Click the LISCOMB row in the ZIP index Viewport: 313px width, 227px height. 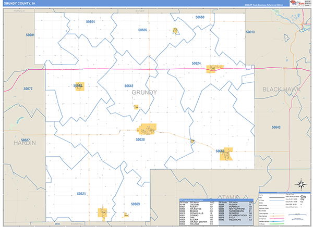pos(199,205)
